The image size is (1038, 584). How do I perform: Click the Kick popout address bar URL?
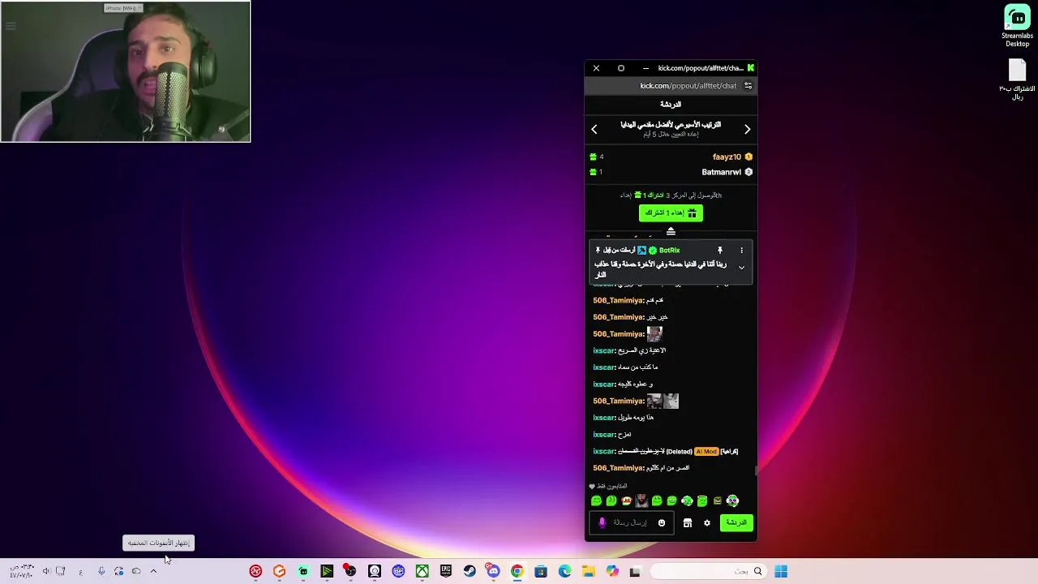688,85
